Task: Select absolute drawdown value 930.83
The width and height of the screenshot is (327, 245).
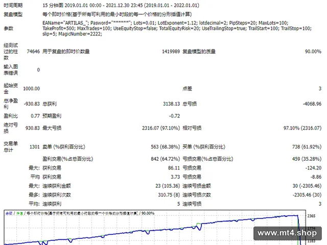Action: pos(33,128)
